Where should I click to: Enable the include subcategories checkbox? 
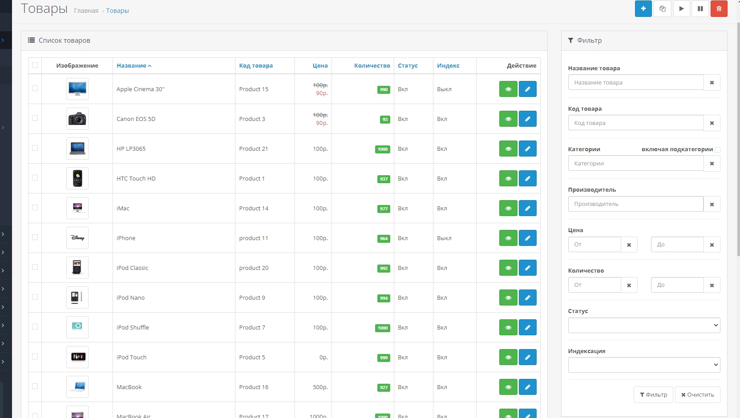[x=717, y=150]
